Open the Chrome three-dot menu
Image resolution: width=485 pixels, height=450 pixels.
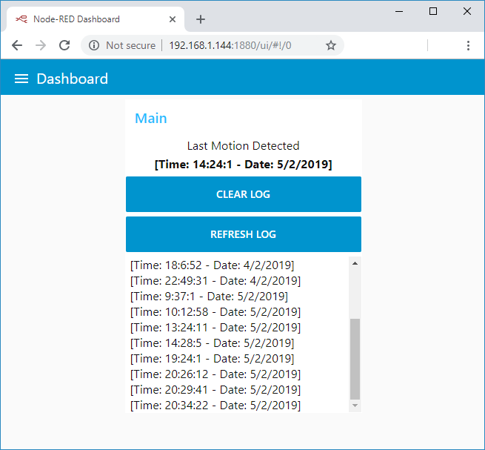coord(468,45)
